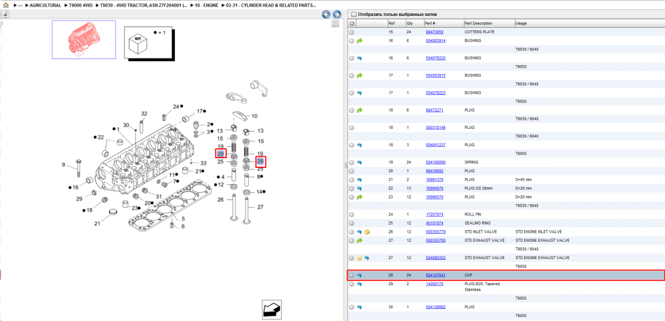This screenshot has width=665, height=321.
Task: Open T9000 4WD breadcrumb level
Action: (x=80, y=5)
